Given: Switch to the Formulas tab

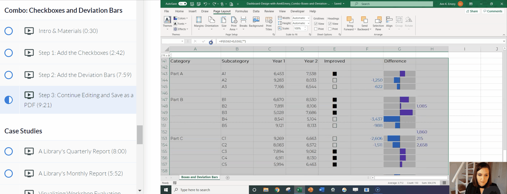Looking at the screenshot, I should 242,11.
